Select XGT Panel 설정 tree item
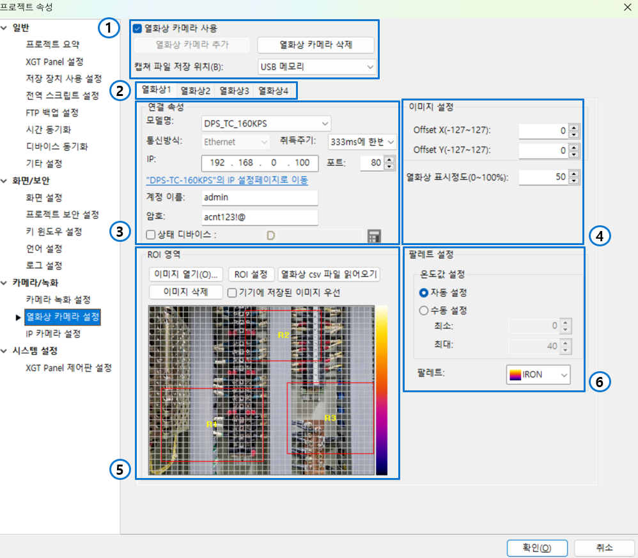The height and width of the screenshot is (558, 638). point(54,62)
